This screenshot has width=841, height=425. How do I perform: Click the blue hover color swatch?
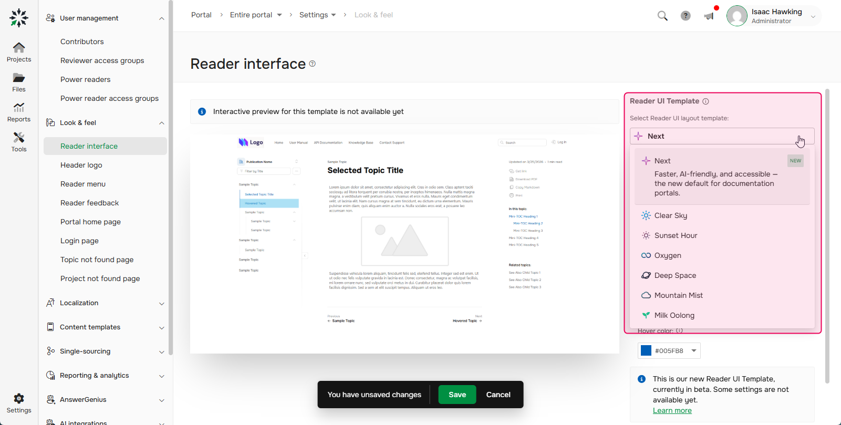point(646,350)
